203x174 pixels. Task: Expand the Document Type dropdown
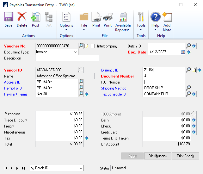(76, 52)
